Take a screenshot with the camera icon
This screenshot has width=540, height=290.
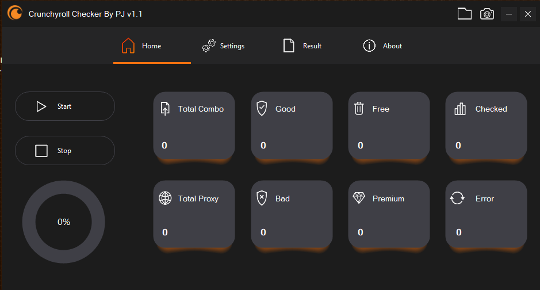pyautogui.click(x=487, y=14)
